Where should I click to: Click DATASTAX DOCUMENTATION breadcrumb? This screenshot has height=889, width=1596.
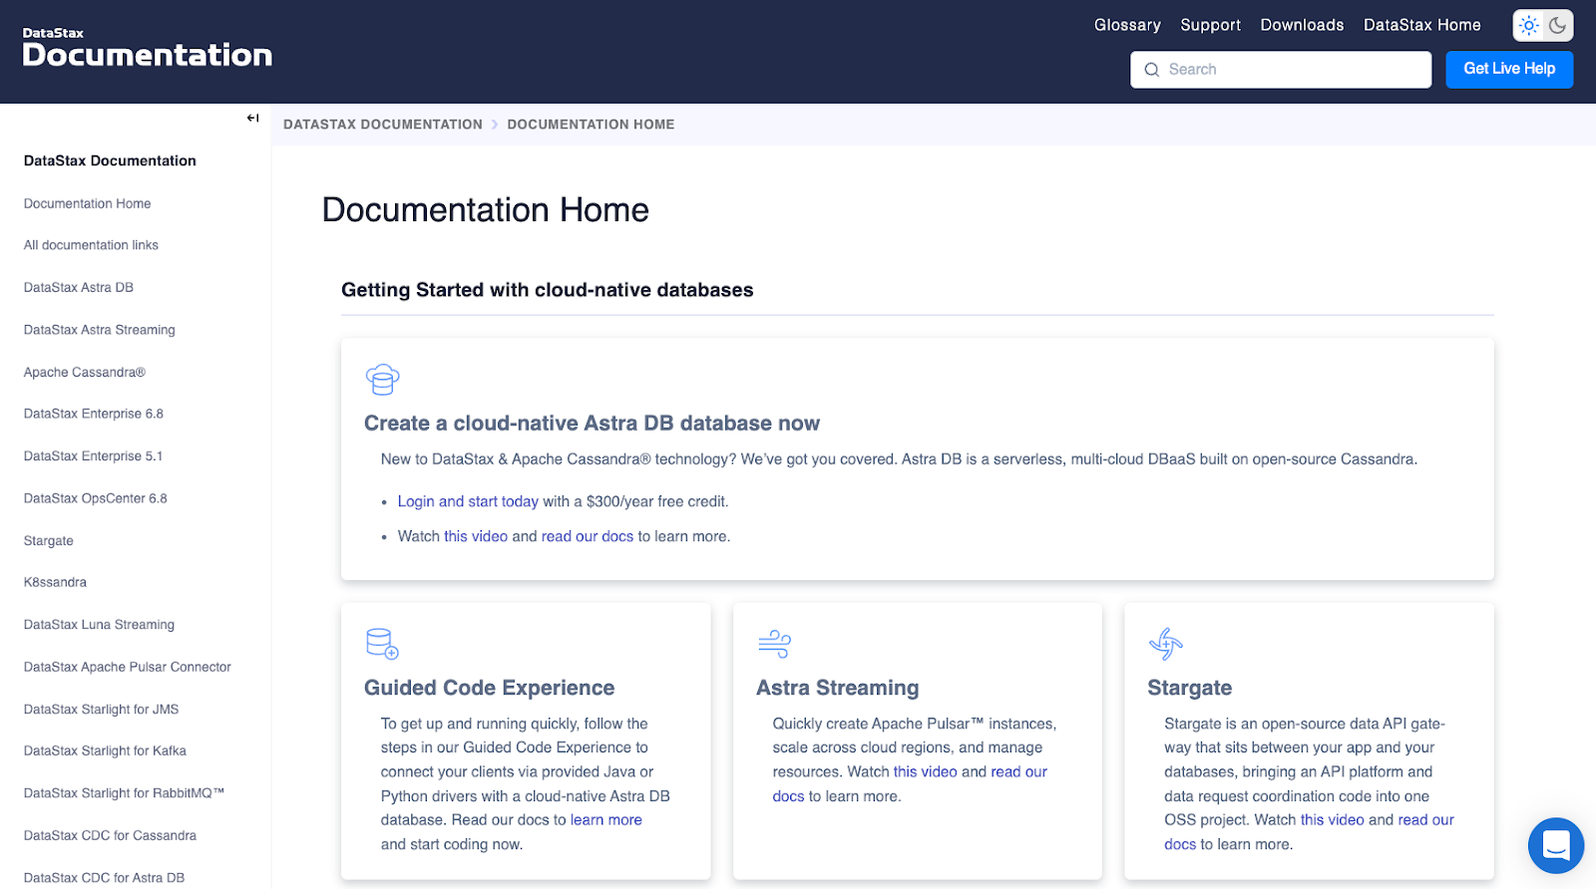click(x=382, y=125)
